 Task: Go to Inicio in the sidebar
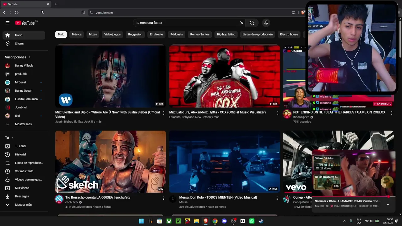pyautogui.click(x=24, y=35)
